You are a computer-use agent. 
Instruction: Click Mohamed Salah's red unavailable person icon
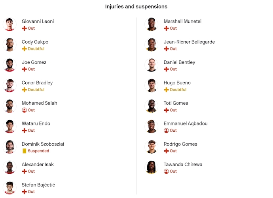coord(24,110)
